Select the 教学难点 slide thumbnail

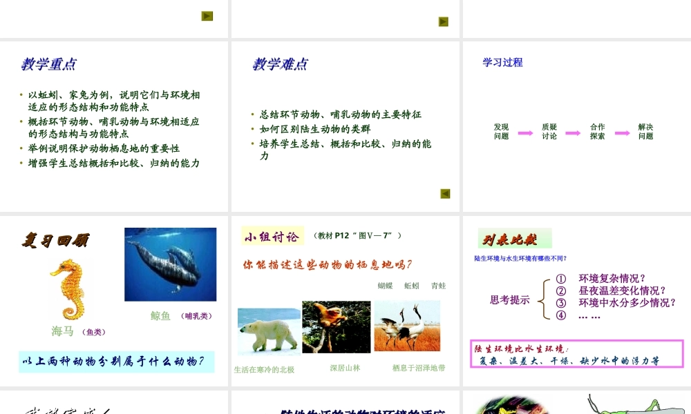[345, 126]
